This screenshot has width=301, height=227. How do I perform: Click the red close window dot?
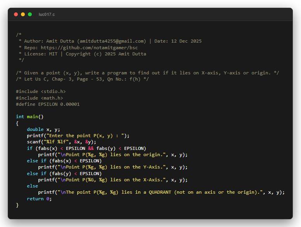click(16, 14)
